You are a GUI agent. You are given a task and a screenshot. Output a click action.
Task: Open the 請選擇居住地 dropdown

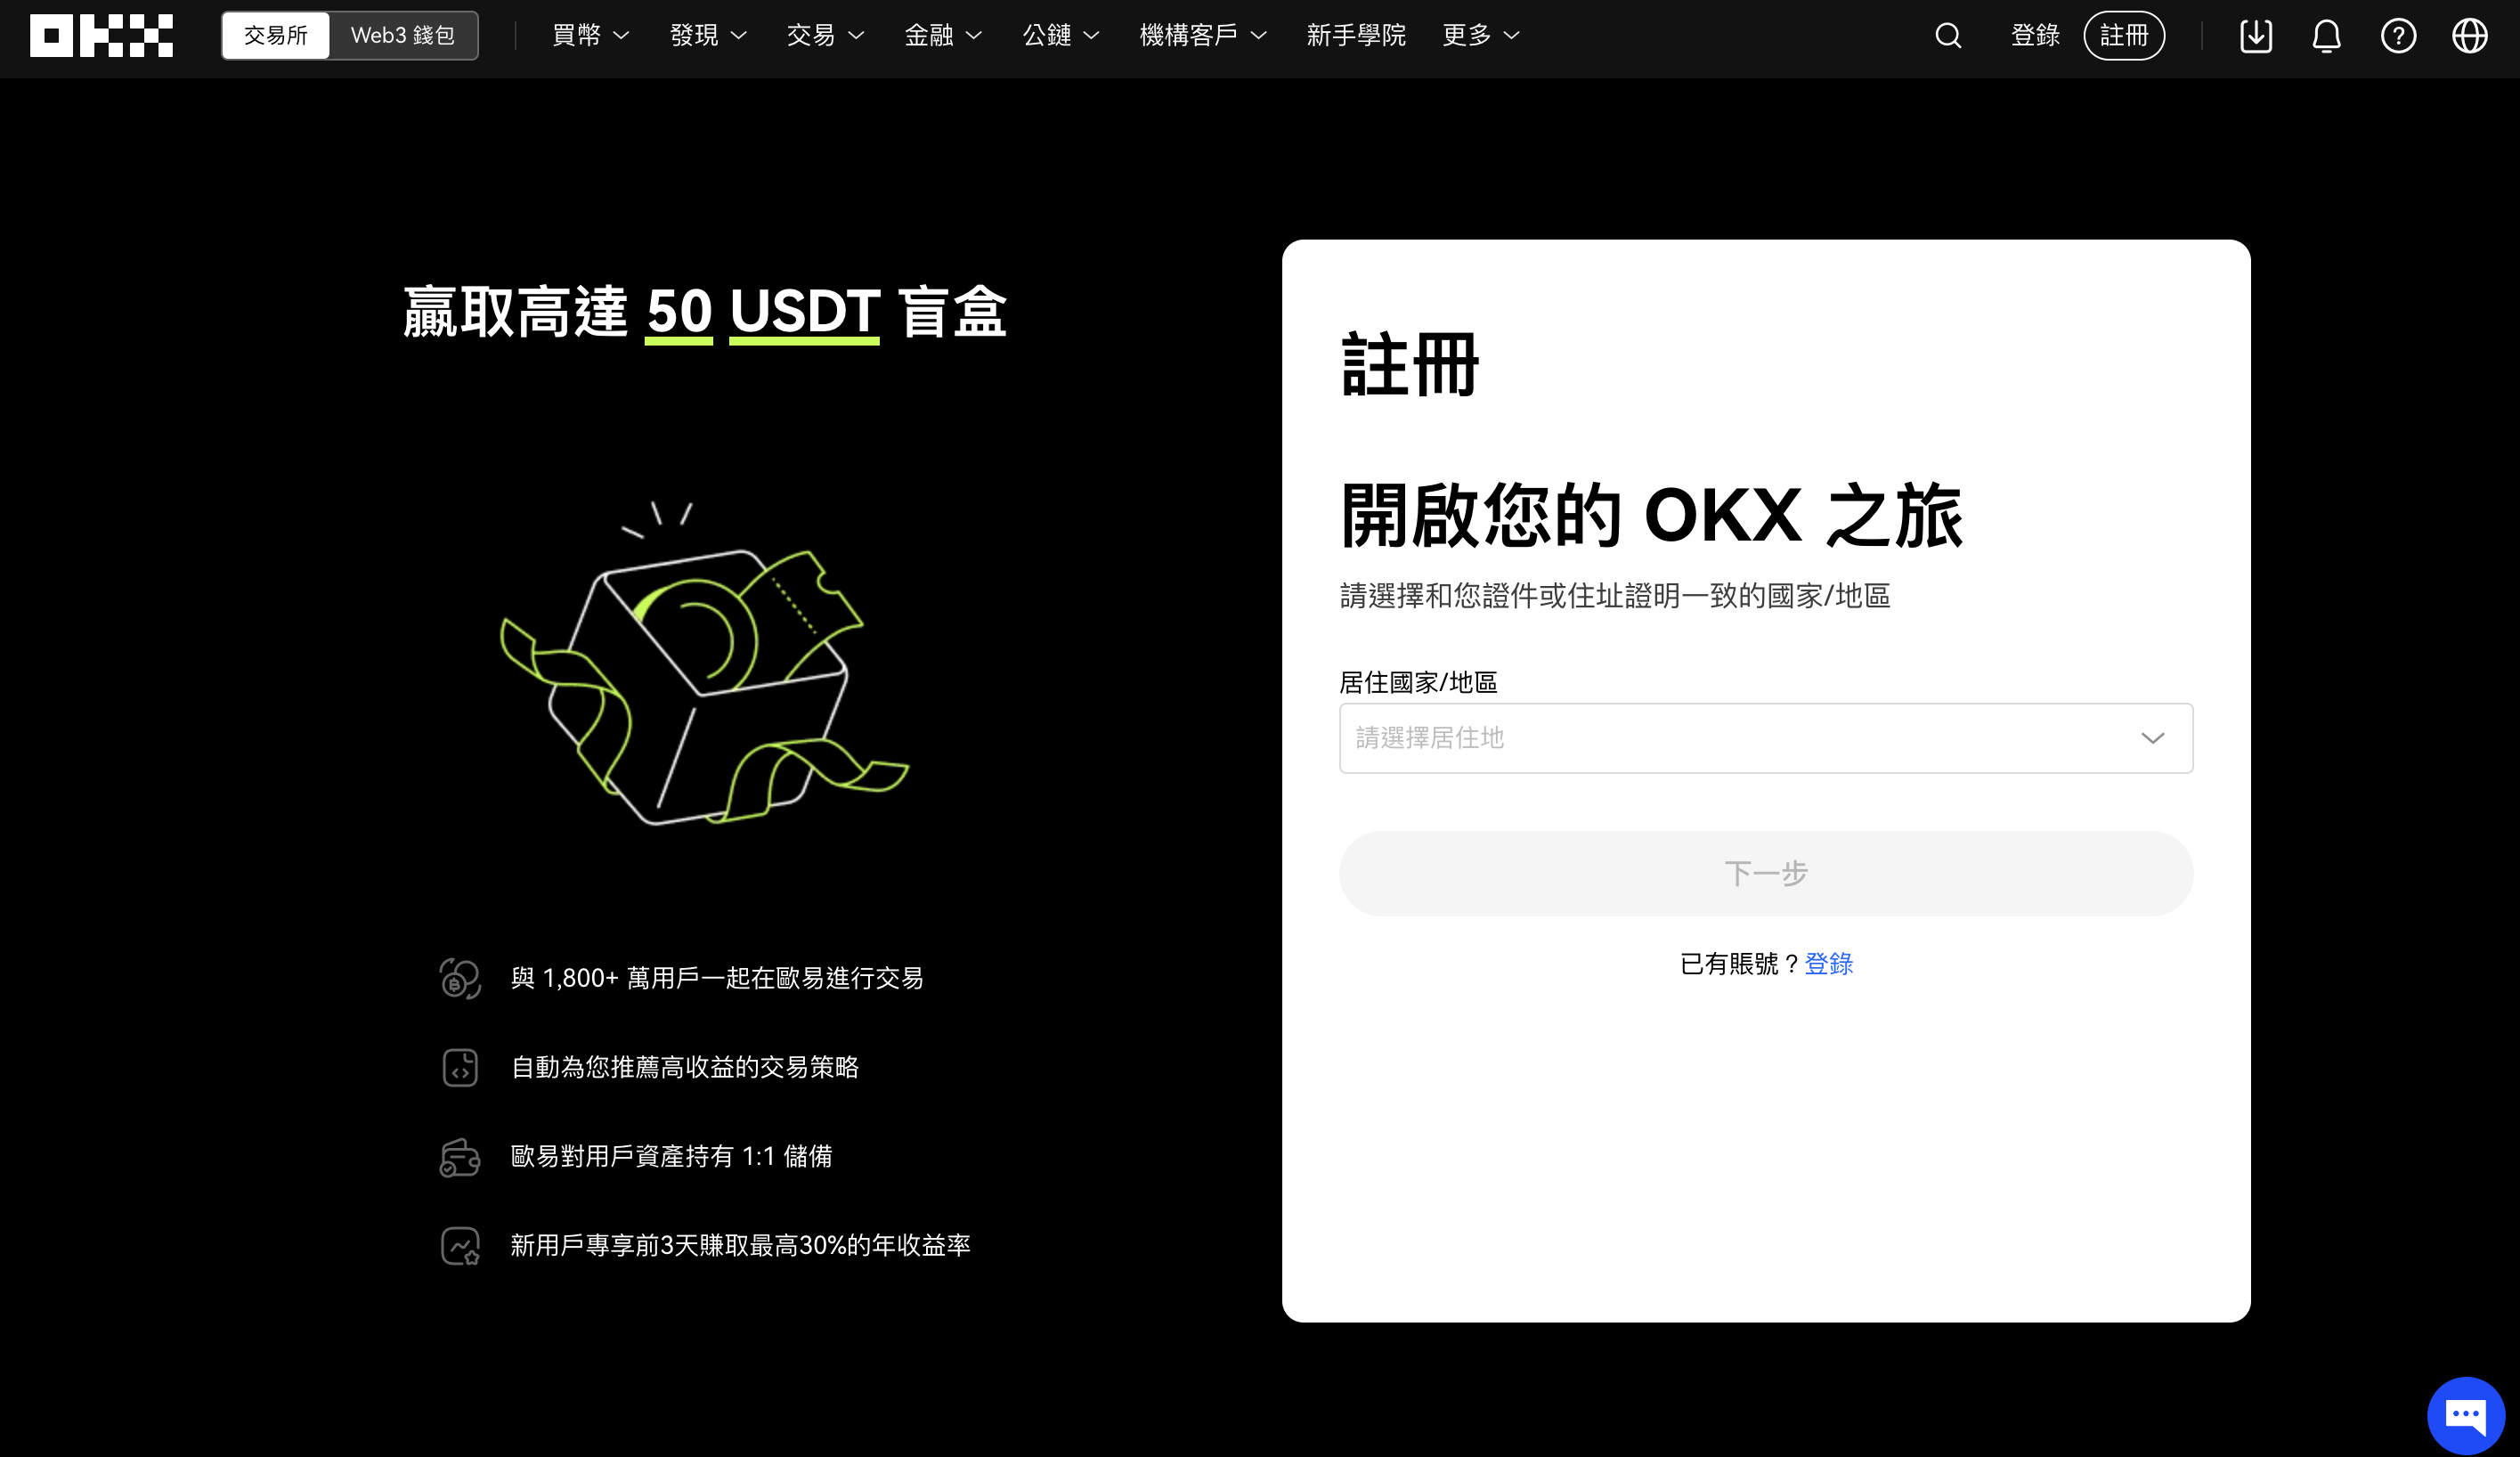pos(1766,738)
